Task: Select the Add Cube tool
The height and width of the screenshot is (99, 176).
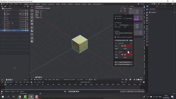Action: tap(32, 34)
